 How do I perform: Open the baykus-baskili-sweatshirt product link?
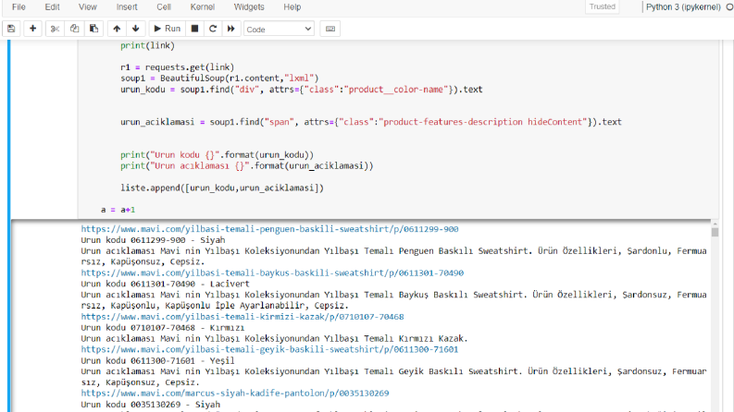[x=272, y=273]
